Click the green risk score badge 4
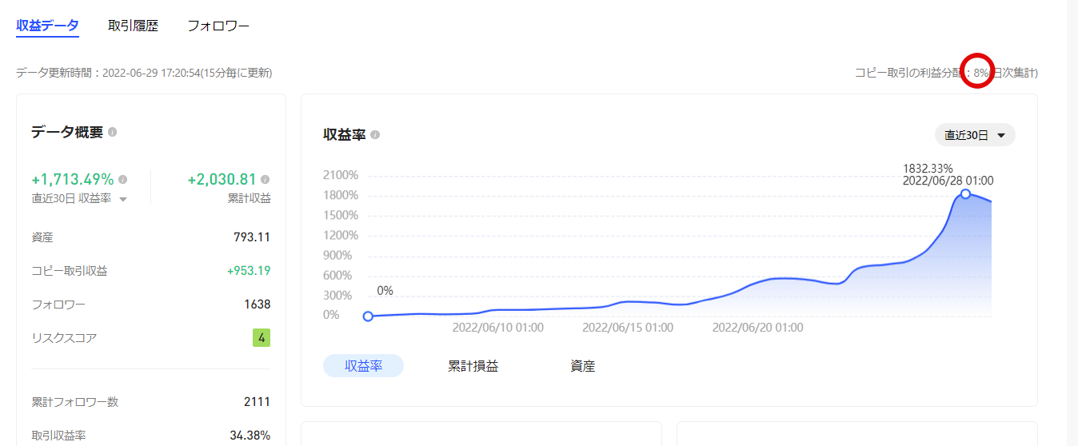Viewport: 1078px width, 446px height. [x=262, y=338]
